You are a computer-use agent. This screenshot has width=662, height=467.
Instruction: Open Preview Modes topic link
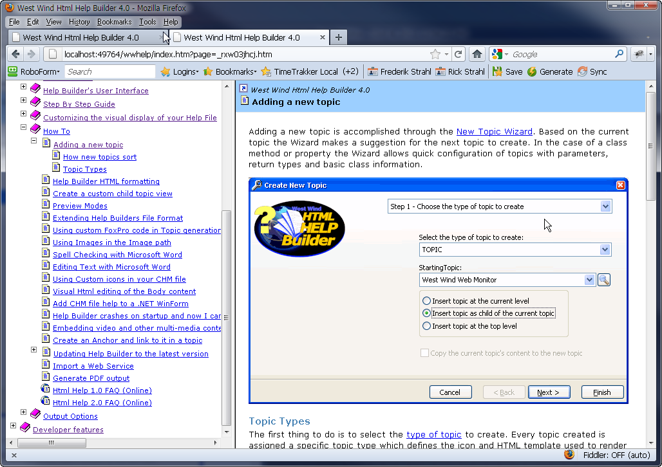point(80,206)
